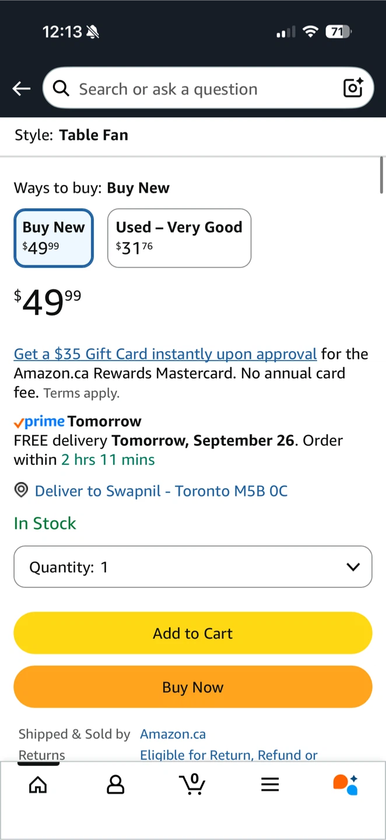Add the table fan to cart
The height and width of the screenshot is (840, 386).
coord(192,633)
